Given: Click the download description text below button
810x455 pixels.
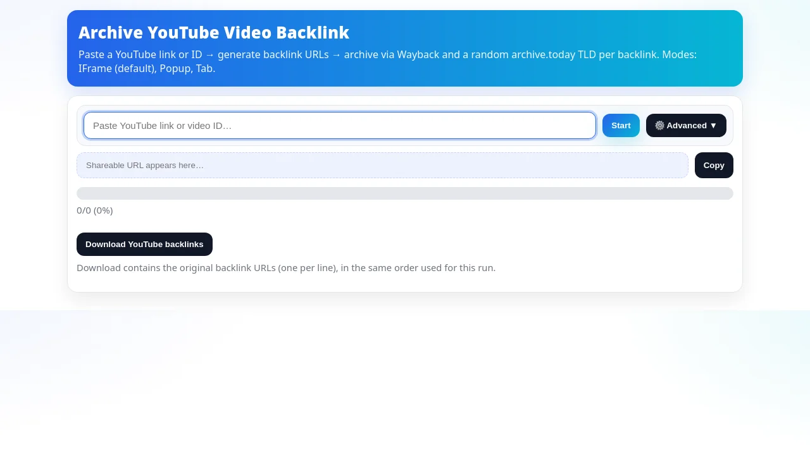Looking at the screenshot, I should 286,267.
